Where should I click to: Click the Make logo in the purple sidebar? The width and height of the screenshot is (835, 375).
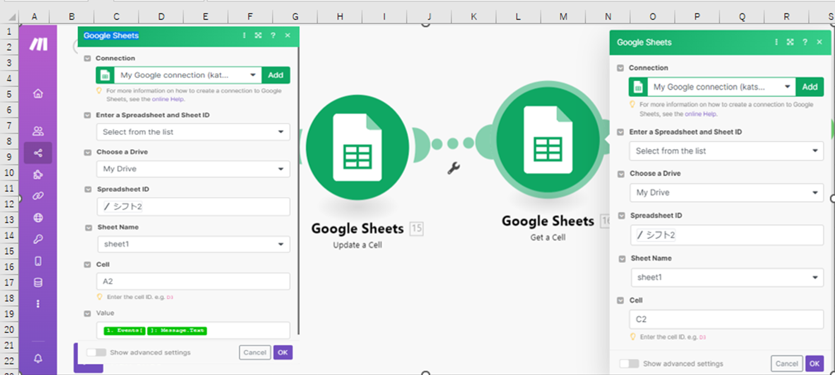[x=38, y=44]
